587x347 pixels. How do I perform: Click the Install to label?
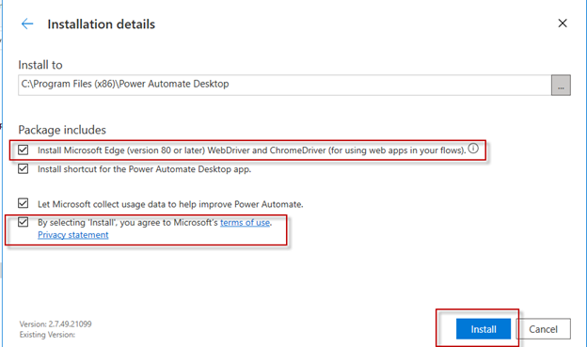[40, 65]
